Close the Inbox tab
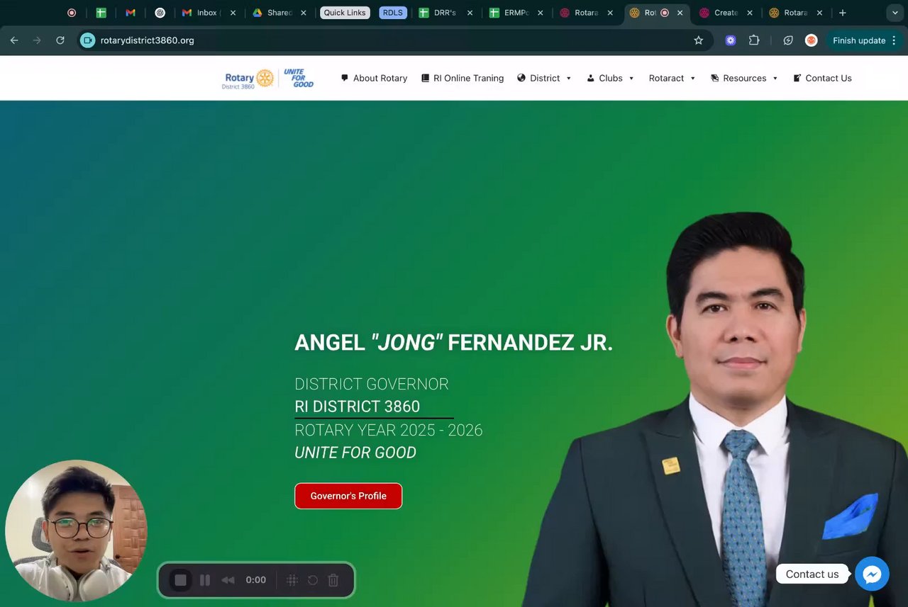The width and height of the screenshot is (908, 607). pyautogui.click(x=233, y=13)
